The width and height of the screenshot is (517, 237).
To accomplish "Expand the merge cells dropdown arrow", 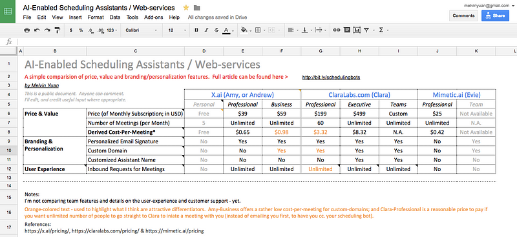I will point(279,30).
